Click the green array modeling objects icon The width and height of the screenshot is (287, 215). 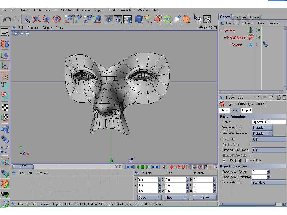[167, 19]
